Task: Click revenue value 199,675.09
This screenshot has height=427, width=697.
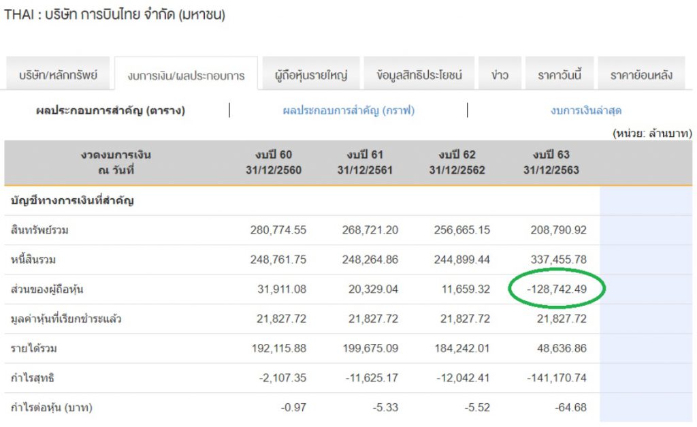Action: (370, 348)
